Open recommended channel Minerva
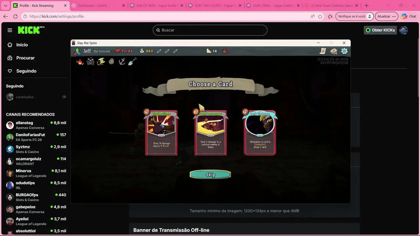The height and width of the screenshot is (236, 420). coord(36,173)
